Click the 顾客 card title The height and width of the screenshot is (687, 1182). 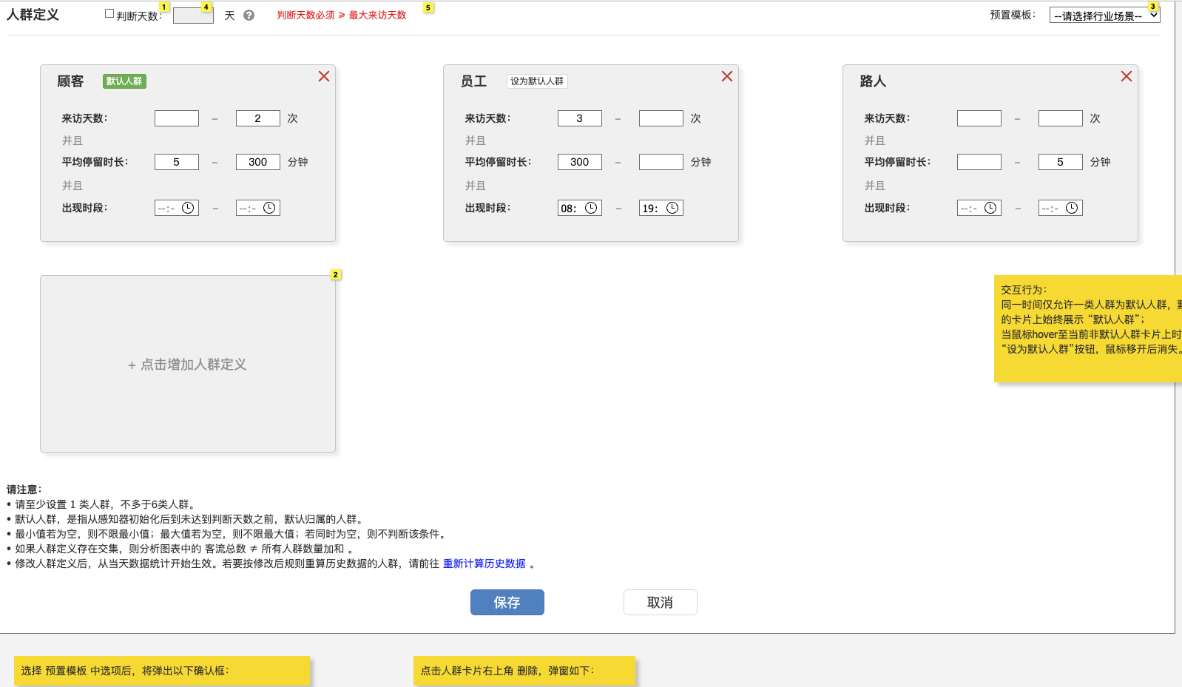[71, 81]
